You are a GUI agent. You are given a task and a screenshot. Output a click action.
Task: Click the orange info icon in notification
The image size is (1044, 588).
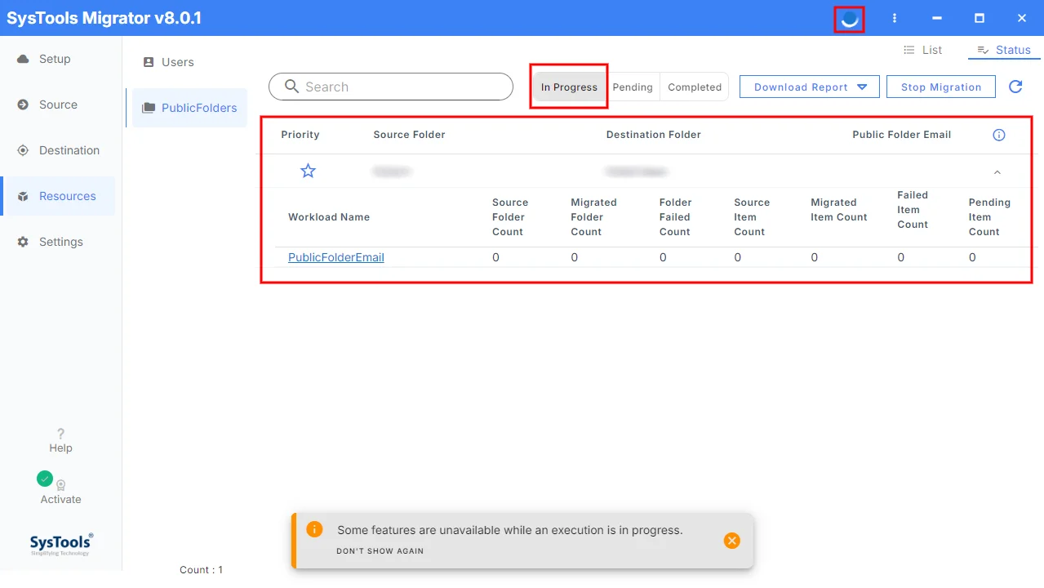314,529
